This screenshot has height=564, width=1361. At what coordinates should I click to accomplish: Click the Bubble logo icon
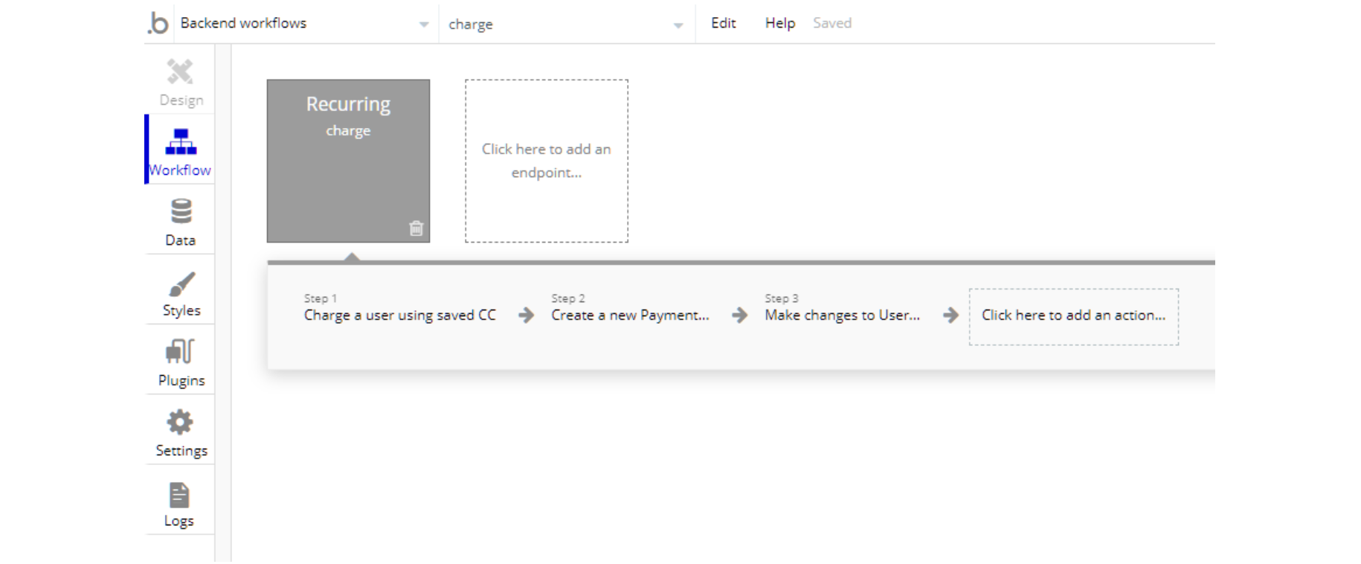pyautogui.click(x=158, y=23)
